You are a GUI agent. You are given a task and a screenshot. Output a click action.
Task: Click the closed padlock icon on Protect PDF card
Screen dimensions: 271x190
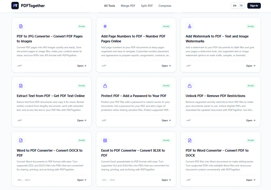coord(105,86)
